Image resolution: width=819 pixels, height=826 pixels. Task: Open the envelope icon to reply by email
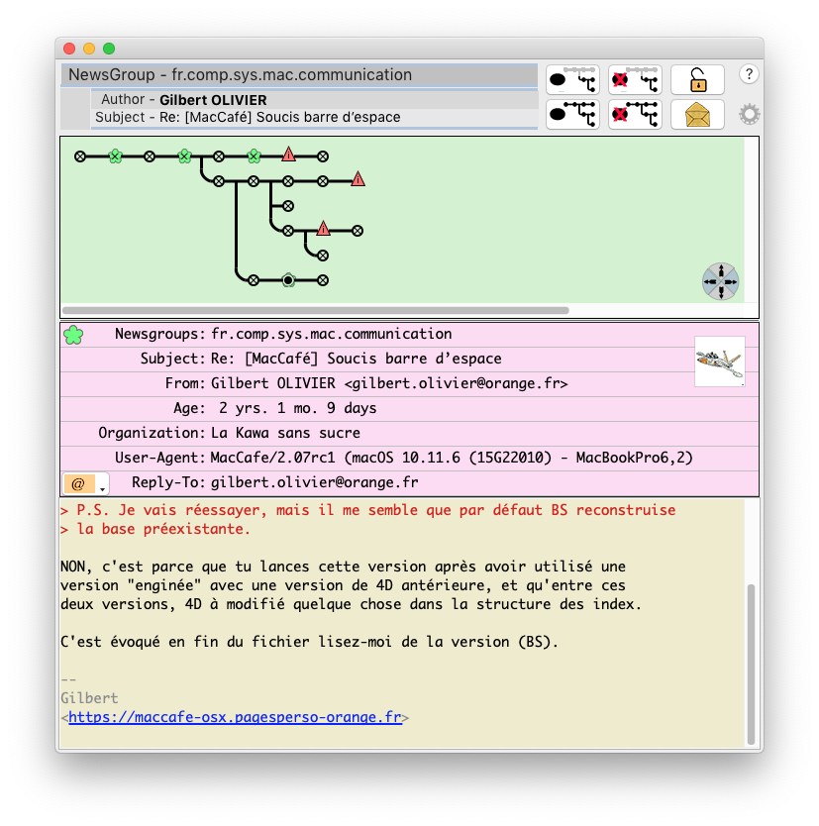click(x=696, y=115)
